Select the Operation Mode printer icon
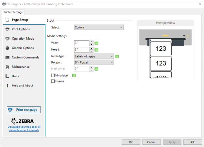This screenshot has height=147, width=204. [8, 39]
